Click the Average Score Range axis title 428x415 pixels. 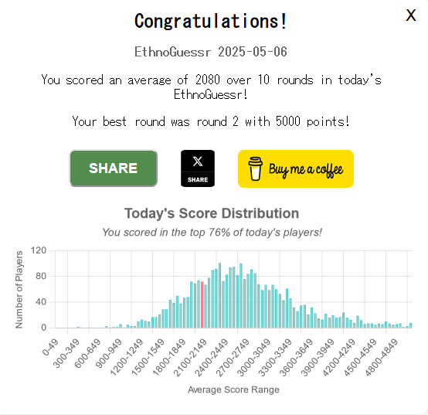coord(233,389)
